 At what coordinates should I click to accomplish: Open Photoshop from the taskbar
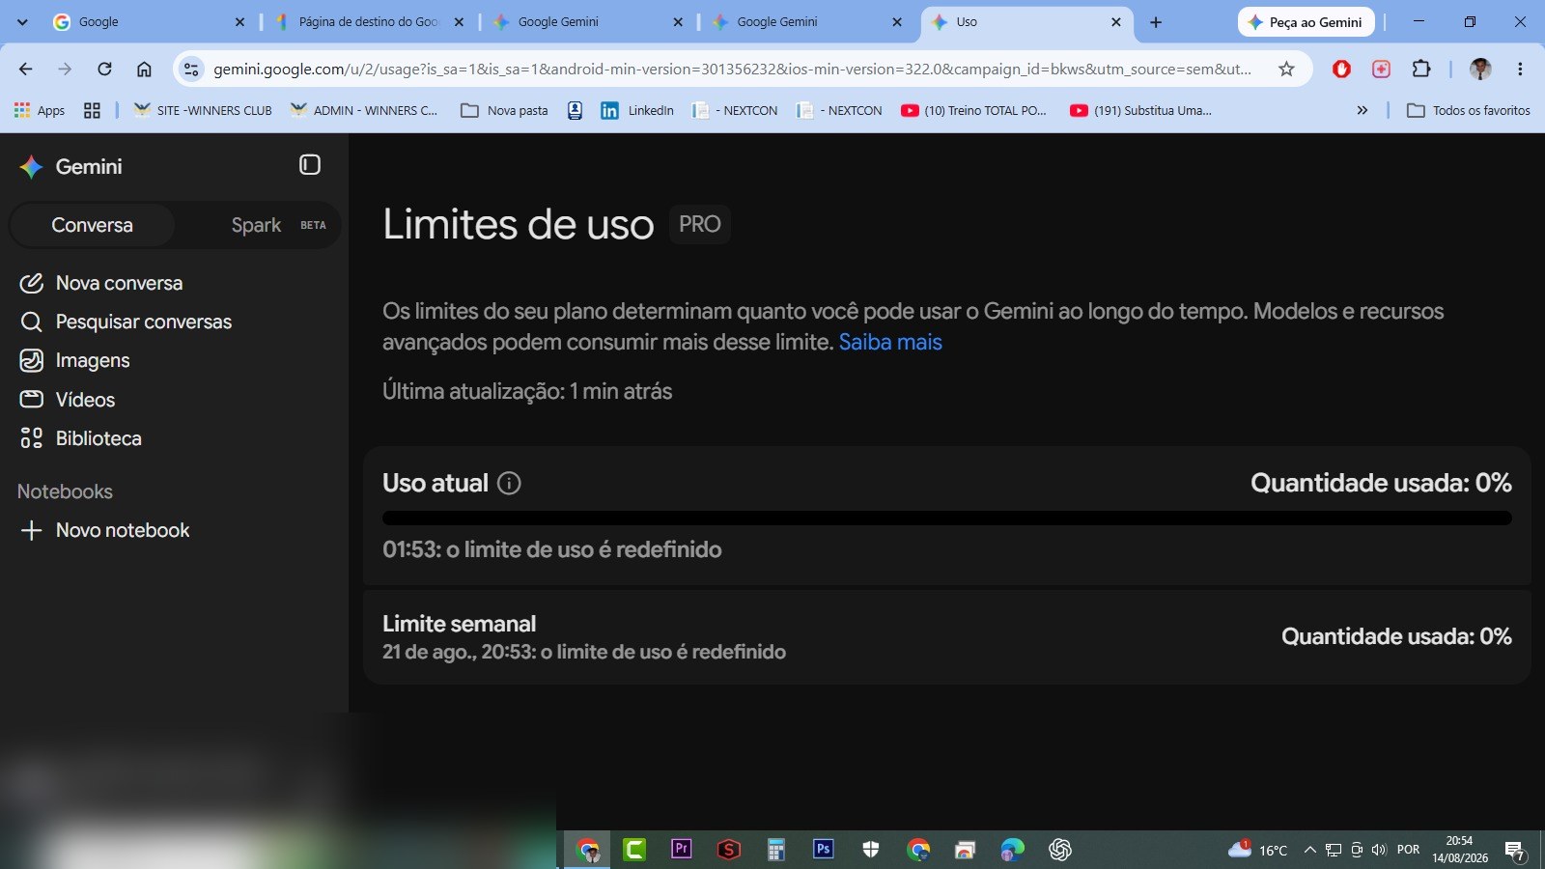(x=824, y=849)
